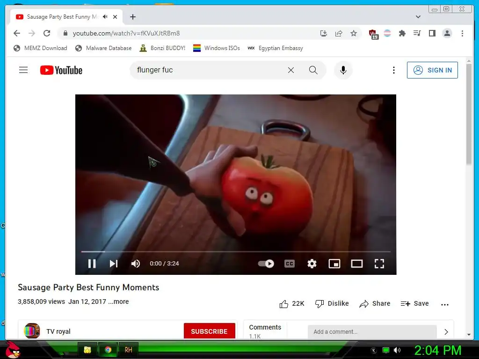Screen dimensions: 479x359
Task: Toggle the browser side panel
Action: tap(432, 33)
